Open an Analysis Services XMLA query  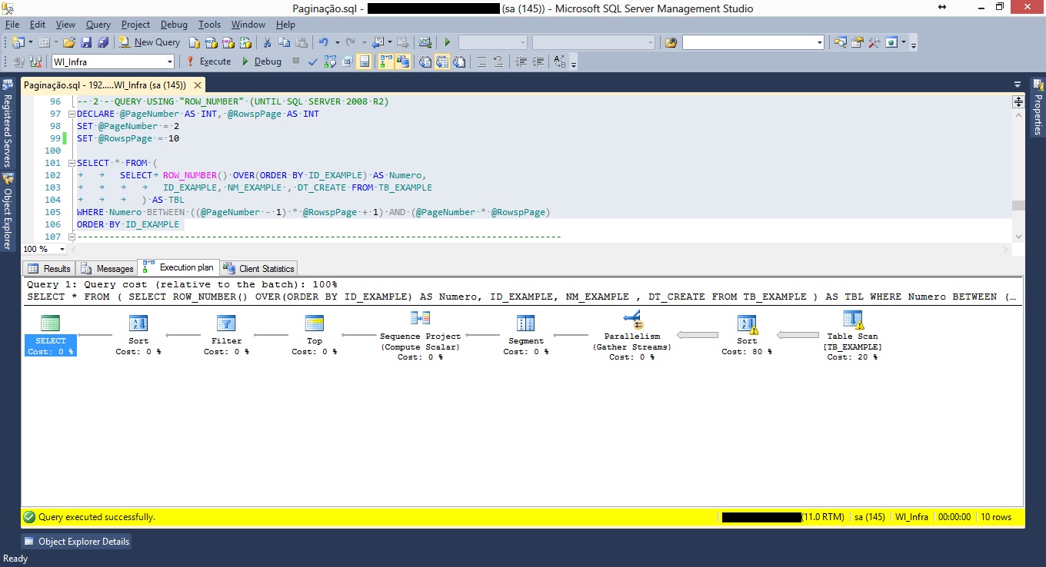tap(245, 42)
